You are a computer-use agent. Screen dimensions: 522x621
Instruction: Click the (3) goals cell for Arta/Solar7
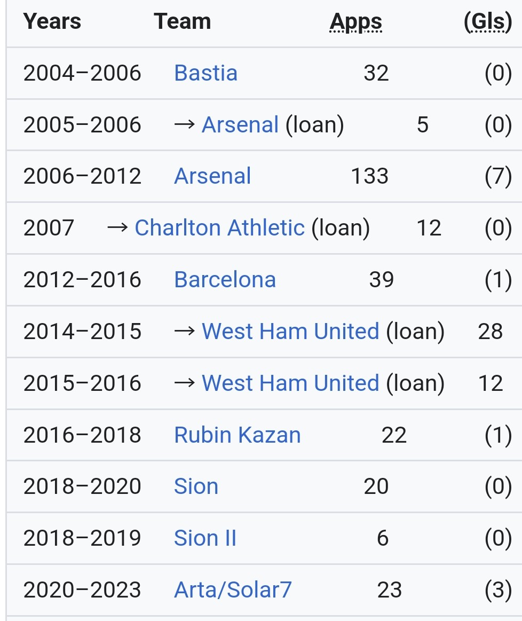(499, 589)
